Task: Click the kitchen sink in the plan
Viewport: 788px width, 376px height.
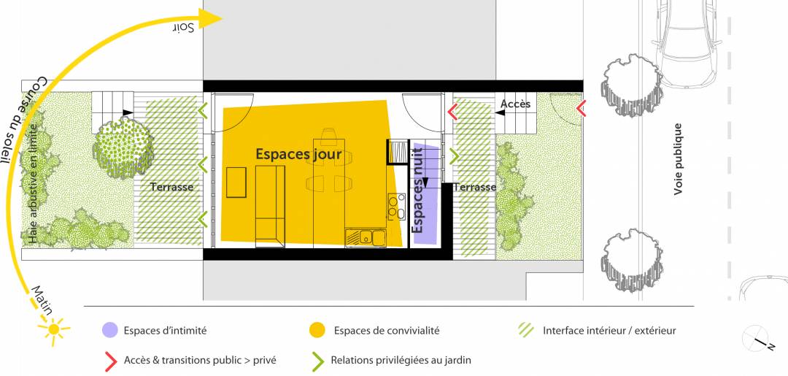Action: [x=367, y=237]
